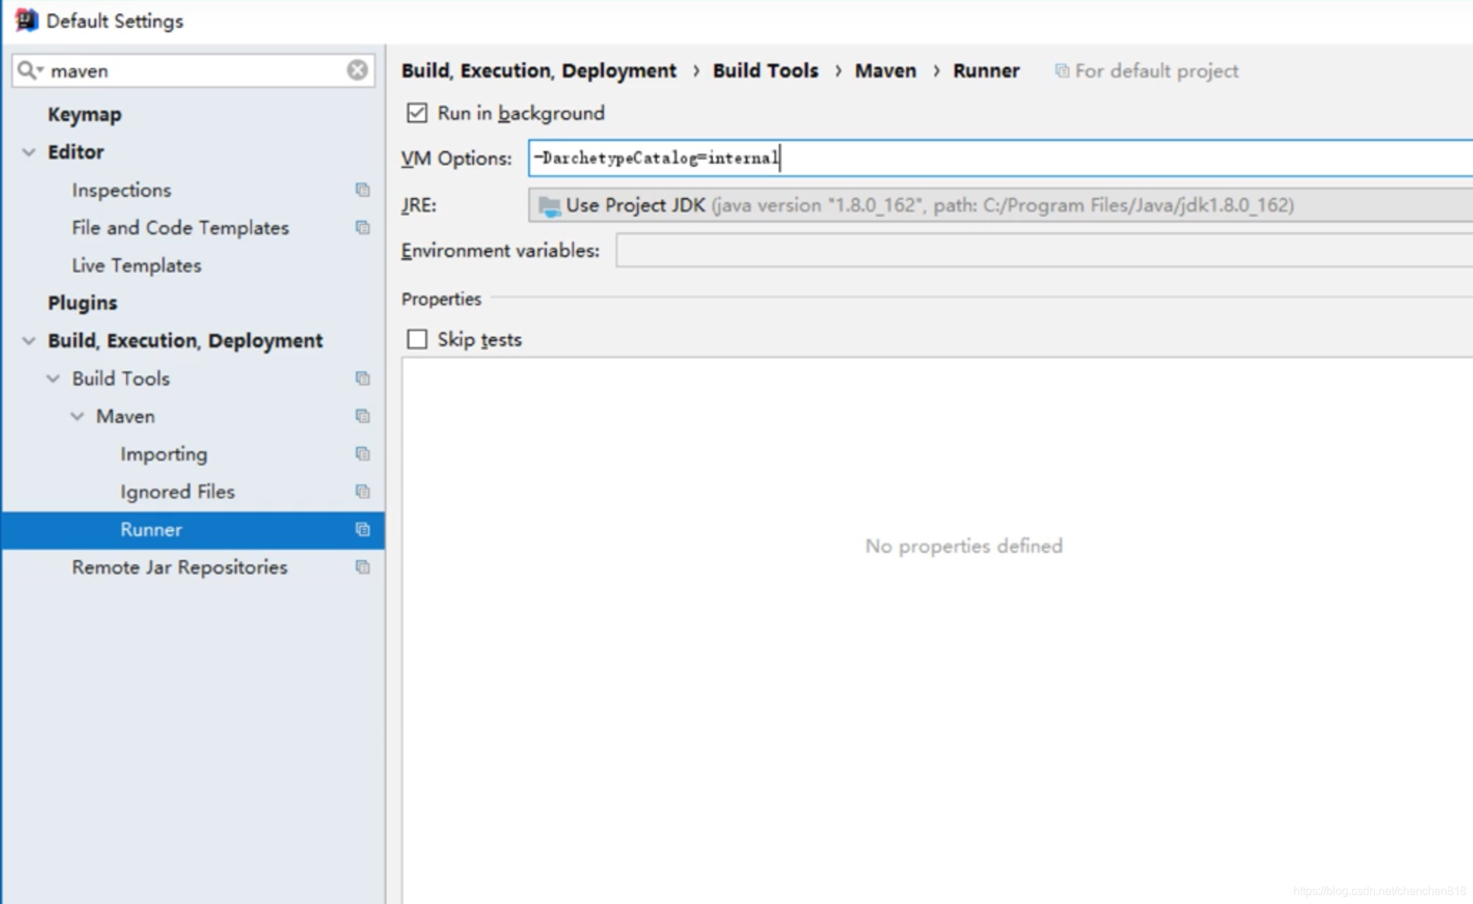Click project icon beside Ignored Files
This screenshot has height=904, width=1473.
pos(362,491)
